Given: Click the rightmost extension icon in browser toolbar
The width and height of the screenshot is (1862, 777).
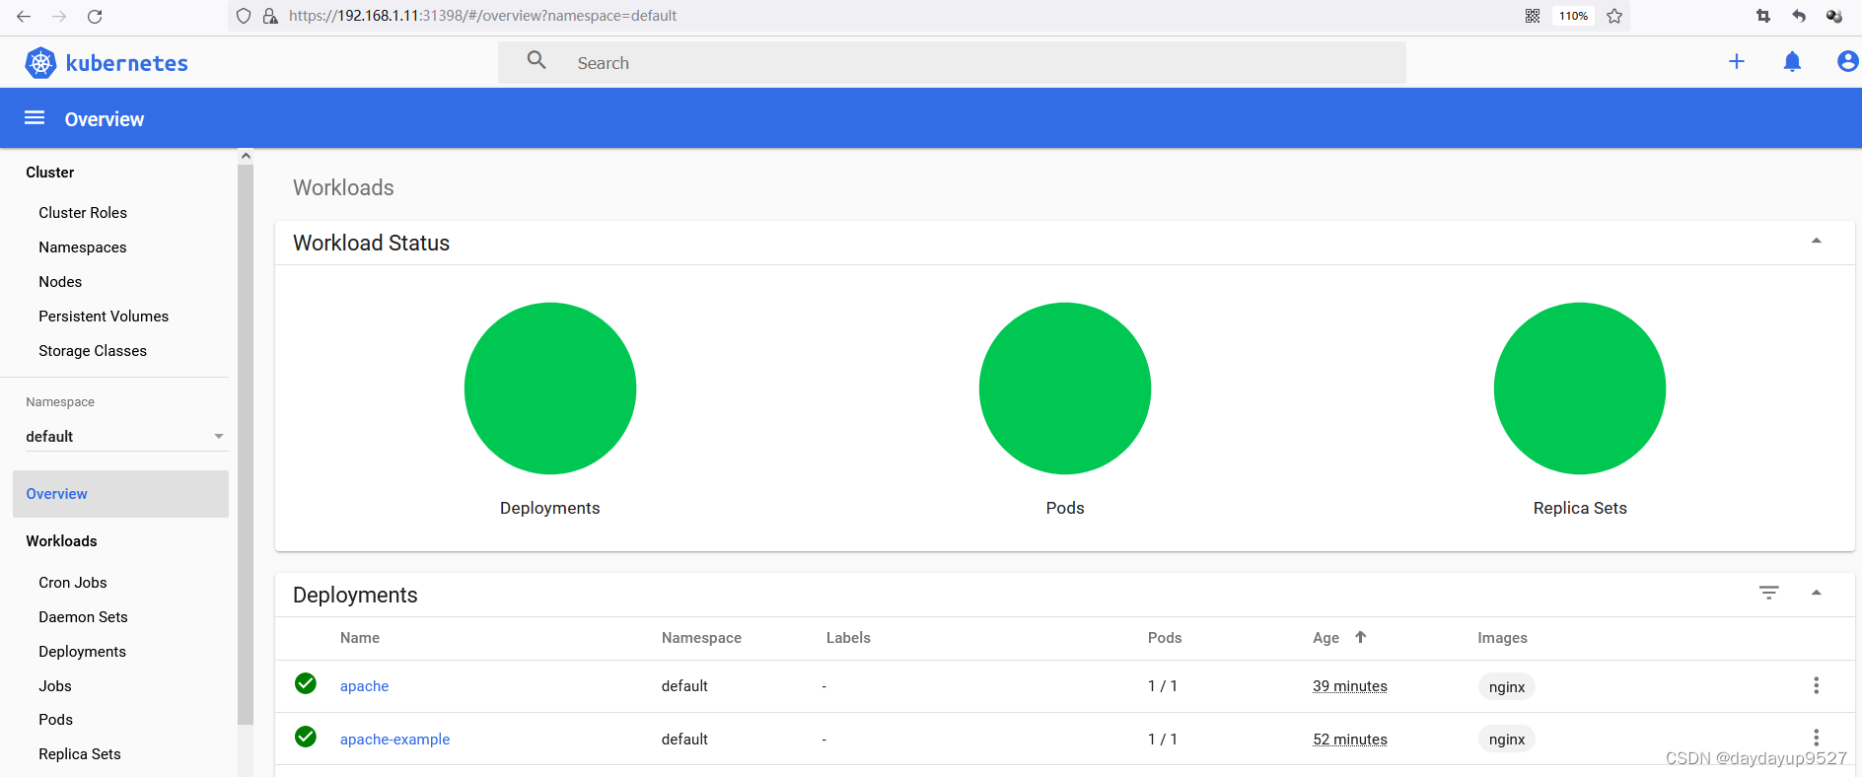Looking at the screenshot, I should click(1834, 16).
